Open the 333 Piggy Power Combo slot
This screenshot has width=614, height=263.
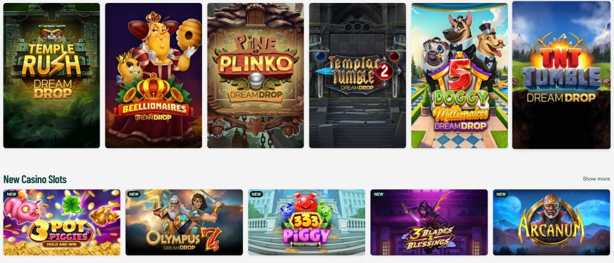pyautogui.click(x=306, y=222)
